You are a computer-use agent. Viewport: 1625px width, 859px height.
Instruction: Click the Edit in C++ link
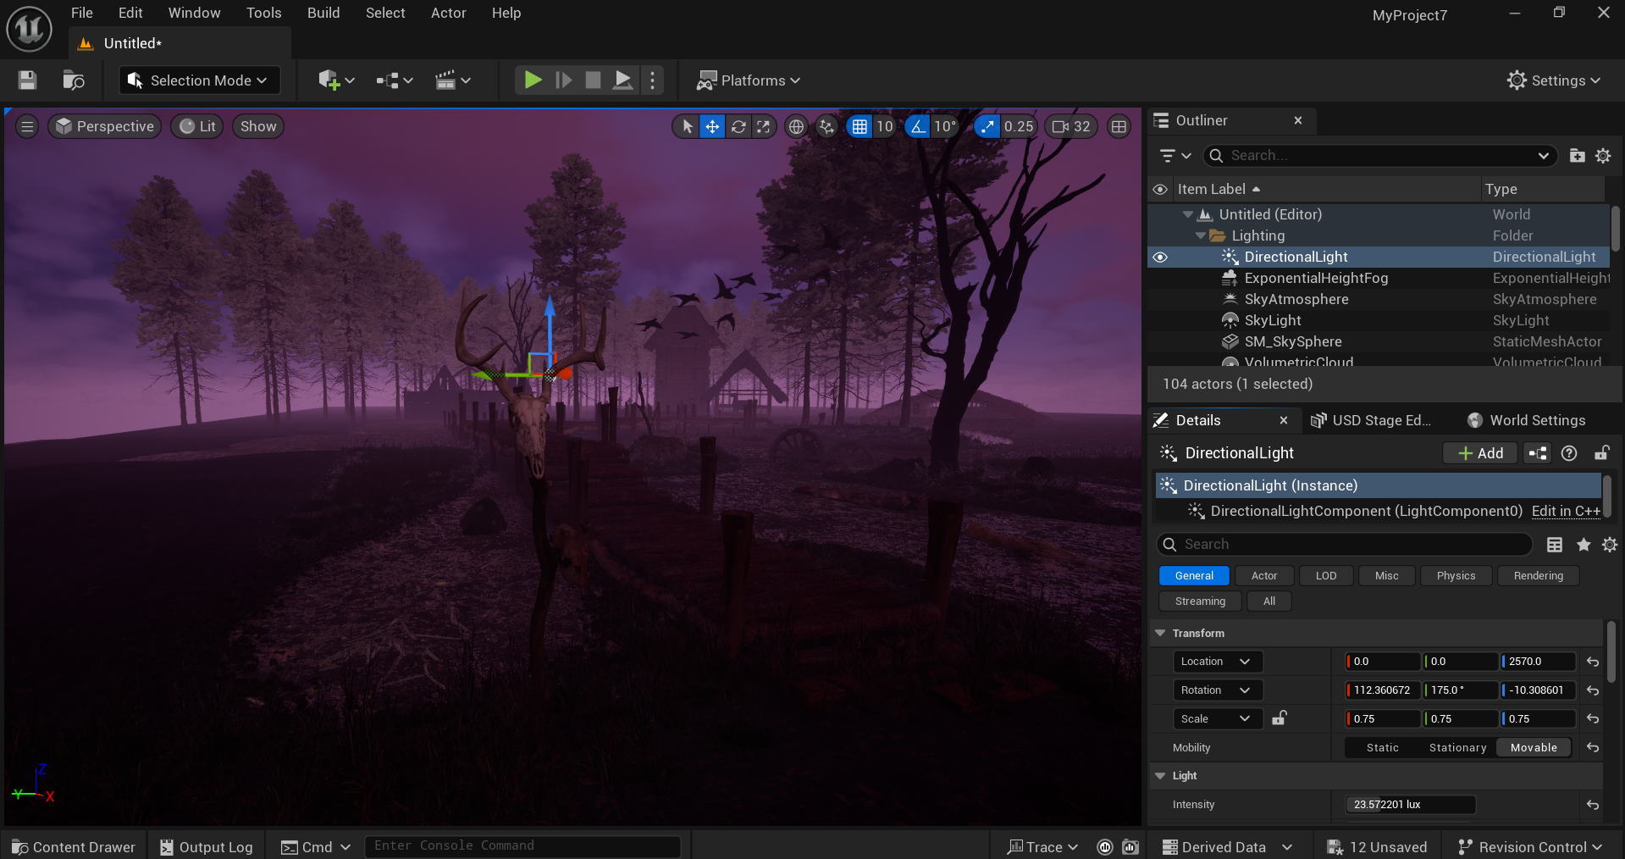pos(1566,511)
